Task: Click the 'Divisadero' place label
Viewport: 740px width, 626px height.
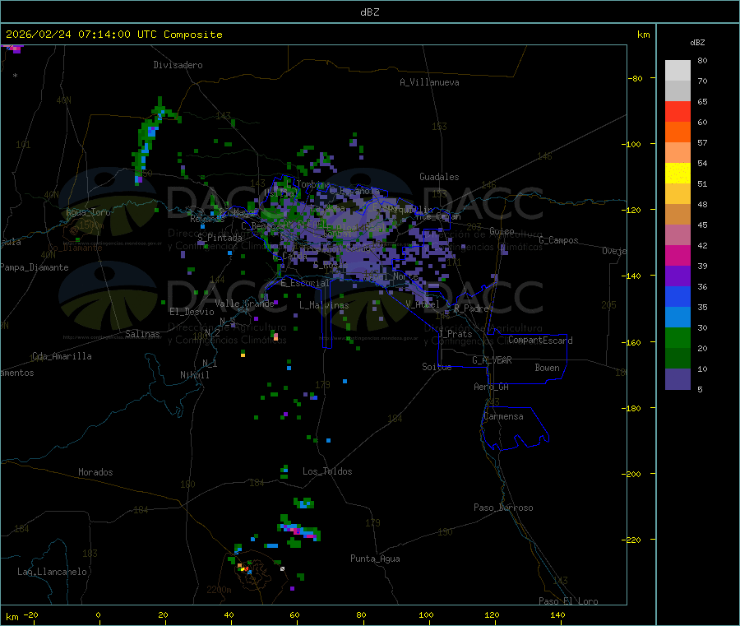Action: tap(178, 65)
